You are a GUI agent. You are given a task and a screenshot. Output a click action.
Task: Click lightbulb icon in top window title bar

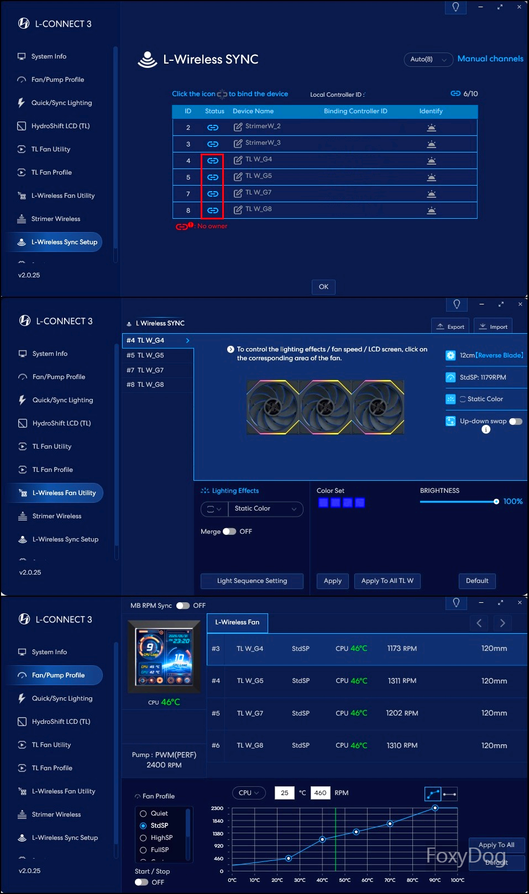pyautogui.click(x=455, y=7)
